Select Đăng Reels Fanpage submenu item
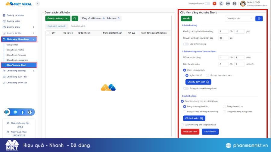This screenshot has height=152, width=271. point(16,55)
